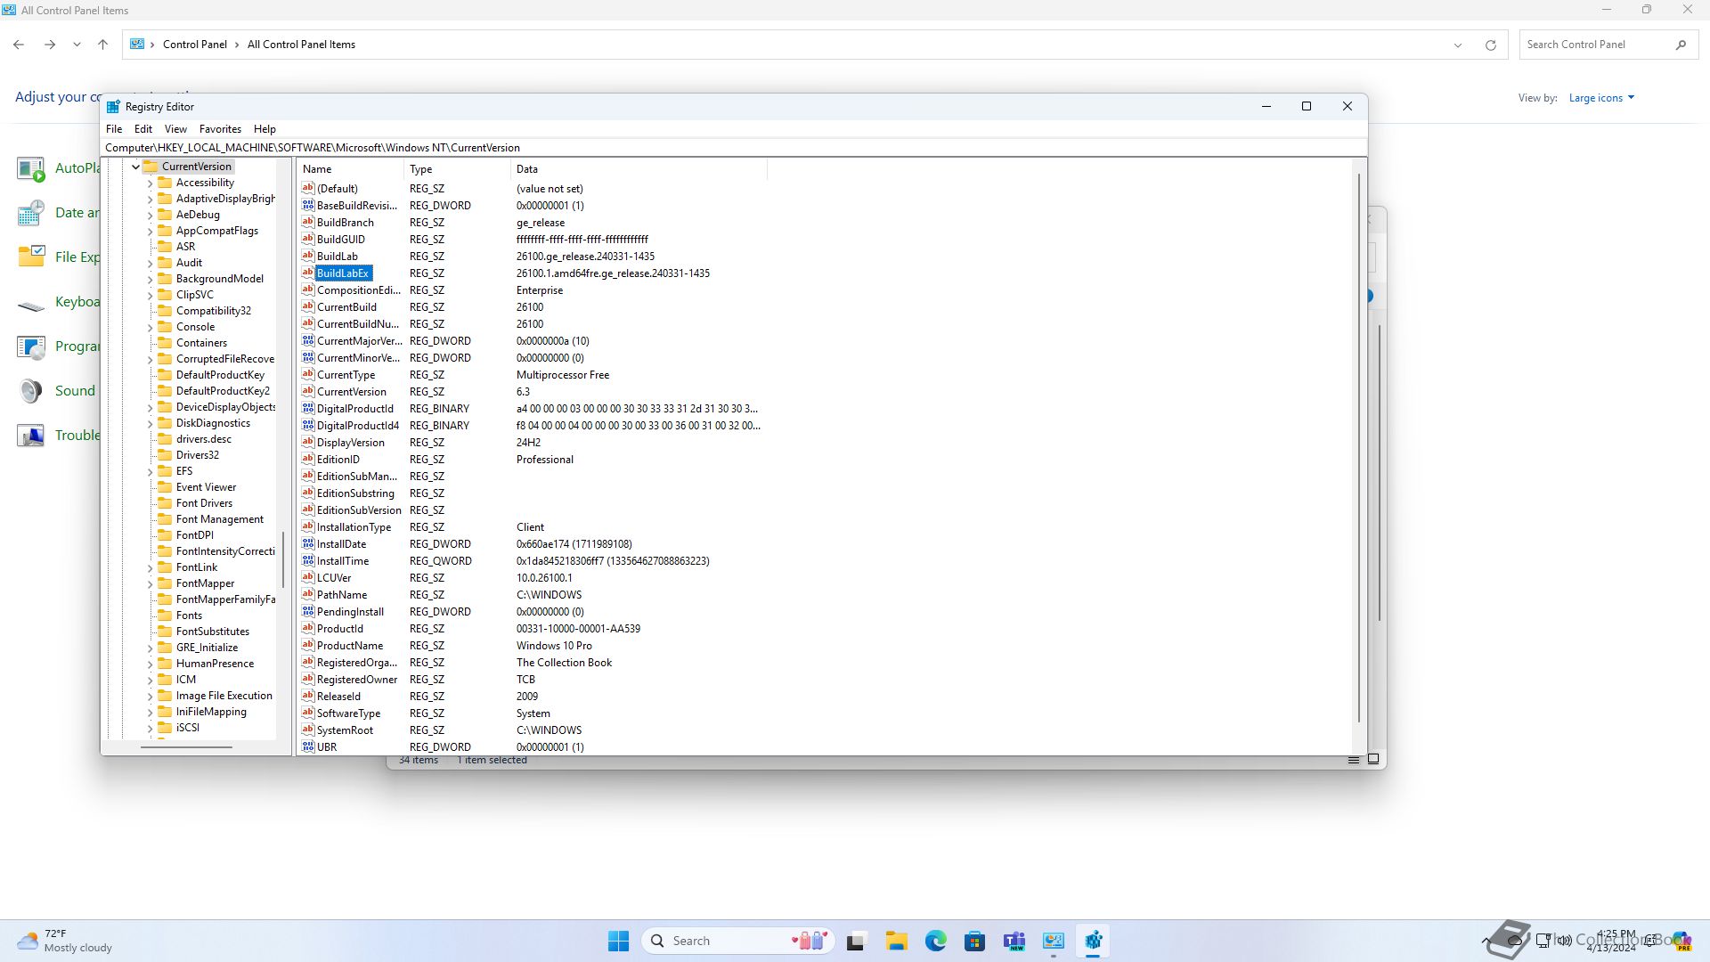Open Microsoft Teams from the taskbar

click(1014, 941)
